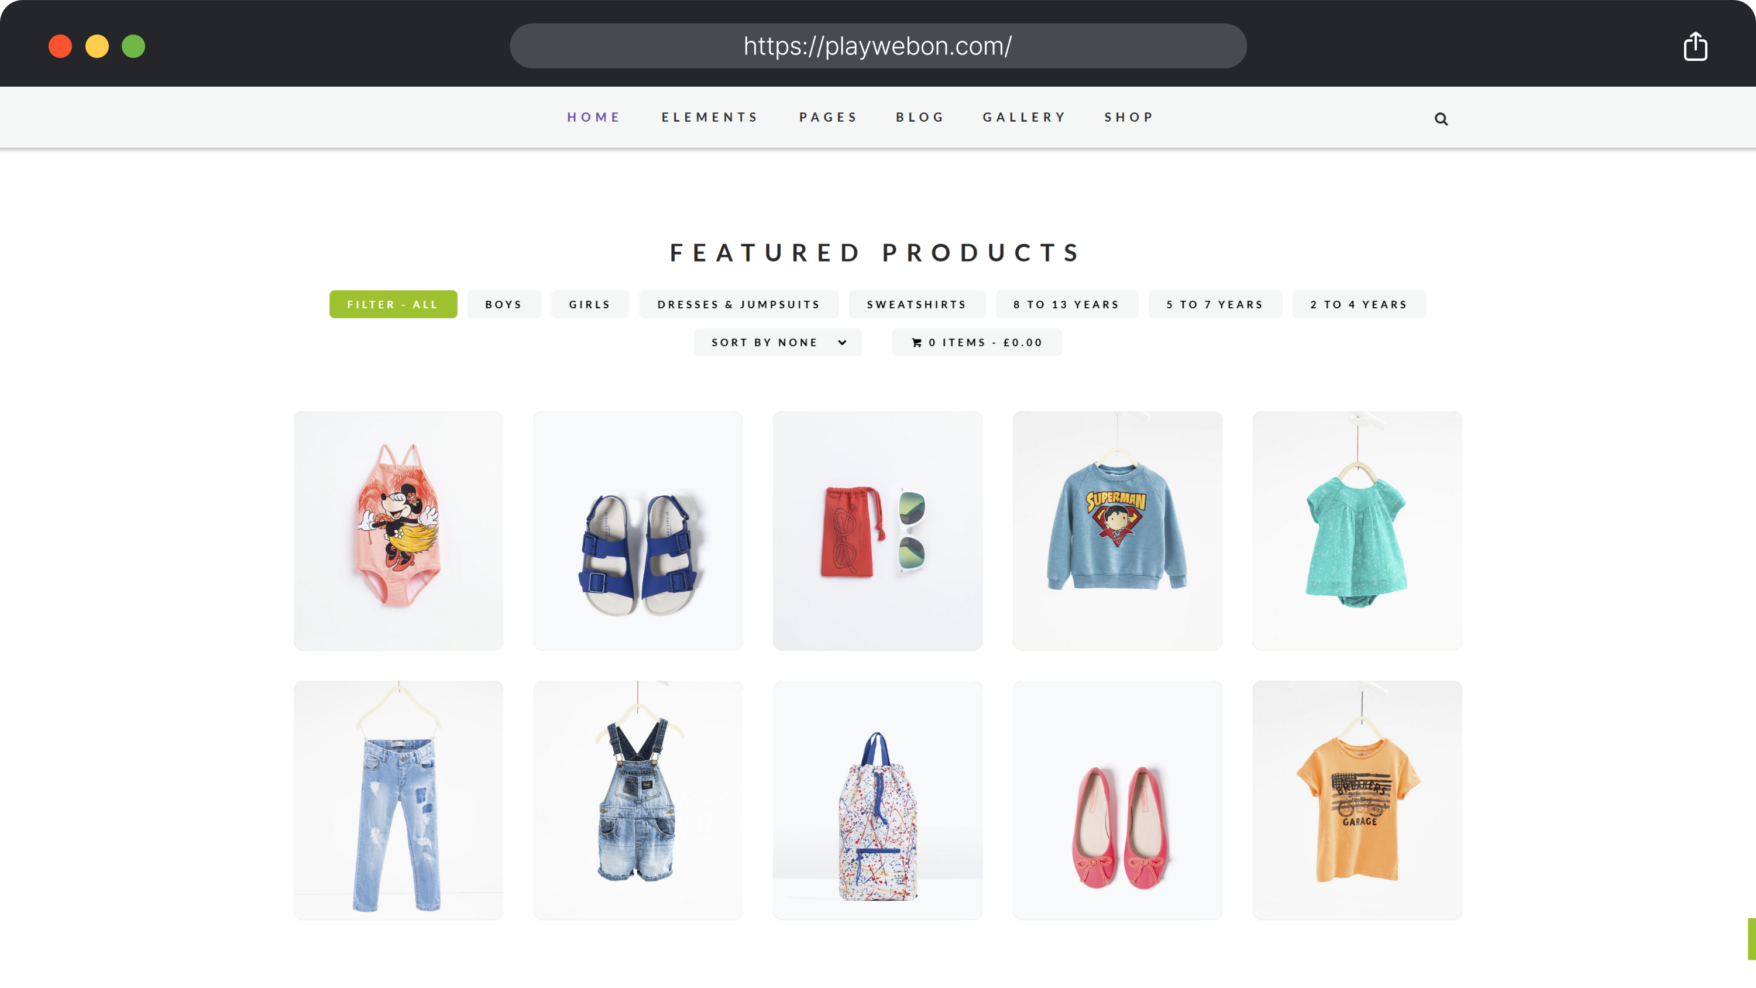Filter products by Boys
1756x988 pixels.
(503, 304)
